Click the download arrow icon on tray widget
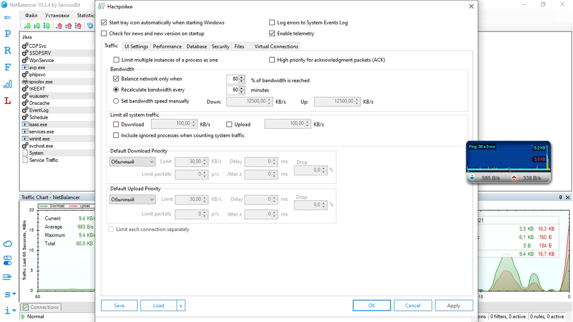 pyautogui.click(x=472, y=178)
